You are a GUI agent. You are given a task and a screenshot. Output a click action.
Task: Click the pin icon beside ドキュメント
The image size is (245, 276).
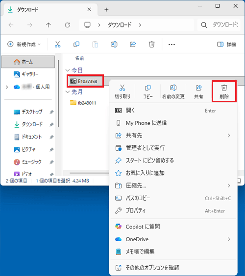pyautogui.click(x=51, y=137)
